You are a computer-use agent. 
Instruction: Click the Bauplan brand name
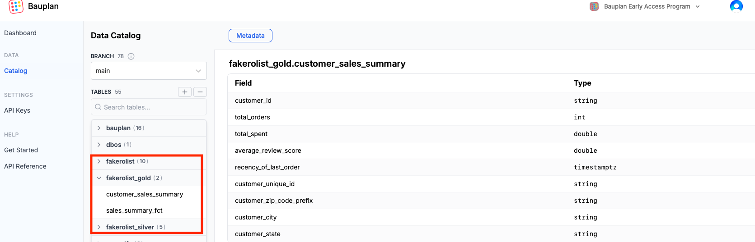click(43, 6)
